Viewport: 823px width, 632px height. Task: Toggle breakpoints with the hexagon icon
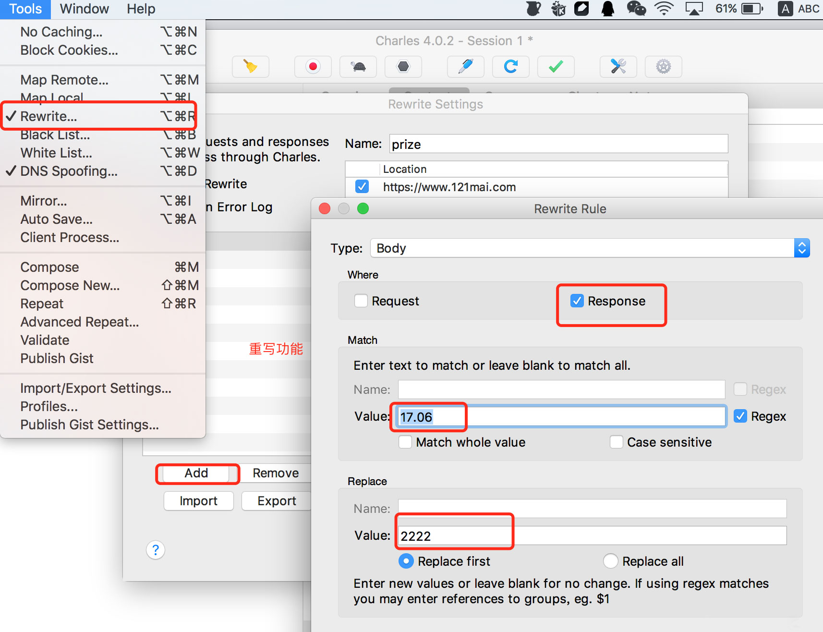pos(403,66)
